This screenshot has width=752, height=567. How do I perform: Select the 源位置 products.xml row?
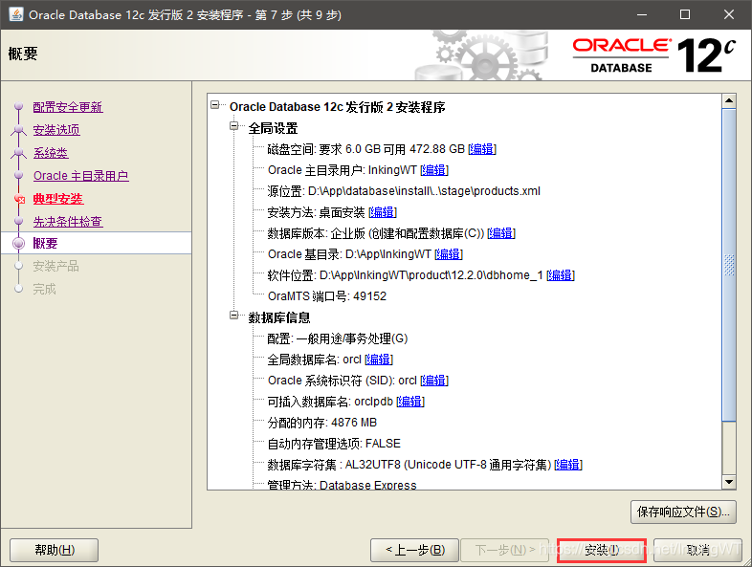click(x=404, y=191)
